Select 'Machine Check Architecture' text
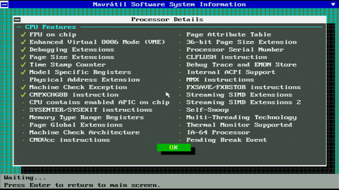339x190 pixels. 85,132
